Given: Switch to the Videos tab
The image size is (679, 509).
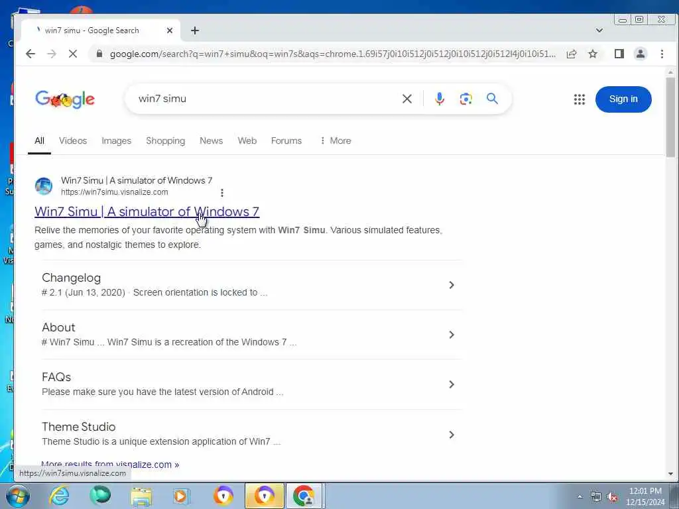Looking at the screenshot, I should pos(73,141).
